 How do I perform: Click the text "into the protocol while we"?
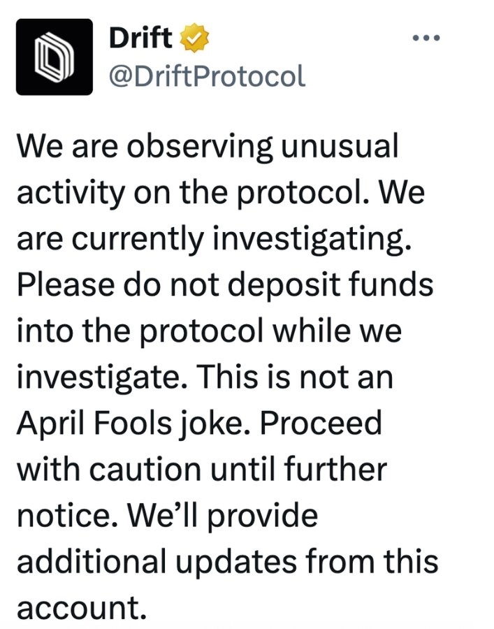point(209,331)
